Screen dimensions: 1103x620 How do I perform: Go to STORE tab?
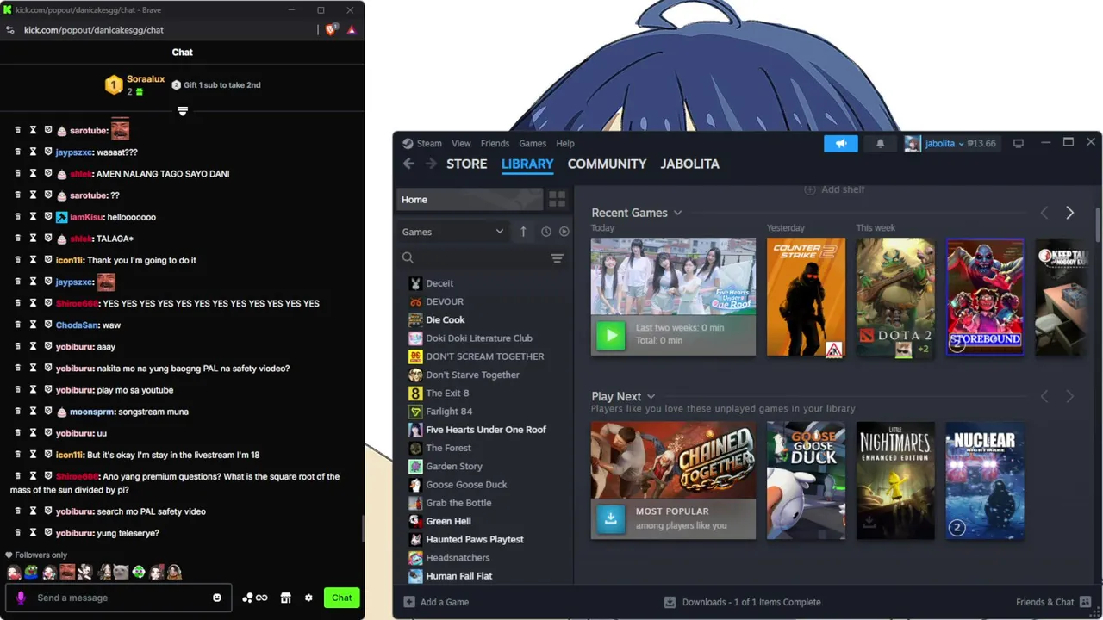click(x=467, y=164)
